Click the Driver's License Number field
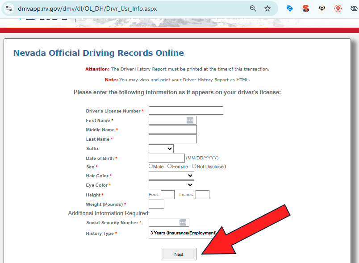 186,111
